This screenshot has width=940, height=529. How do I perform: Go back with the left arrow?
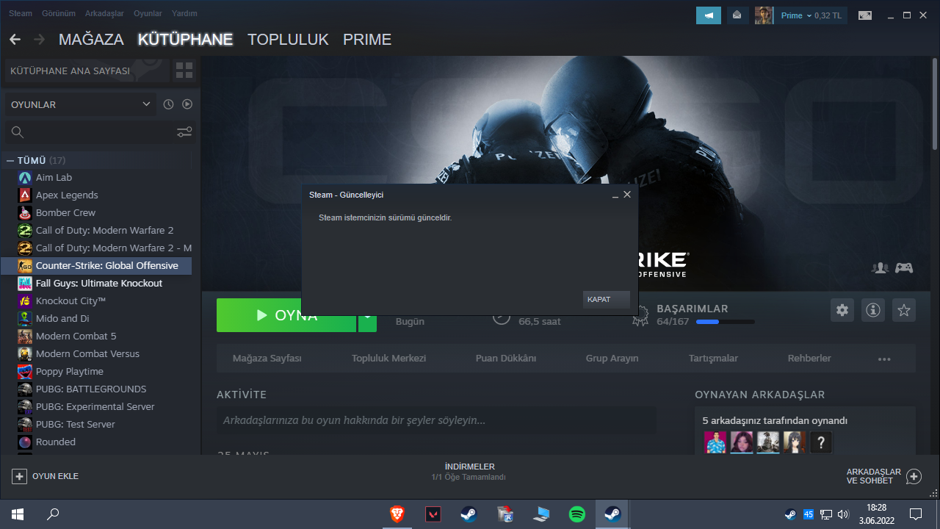[15, 40]
